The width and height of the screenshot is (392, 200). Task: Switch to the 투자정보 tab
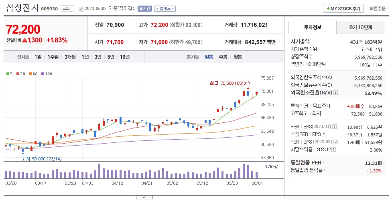pos(313,27)
